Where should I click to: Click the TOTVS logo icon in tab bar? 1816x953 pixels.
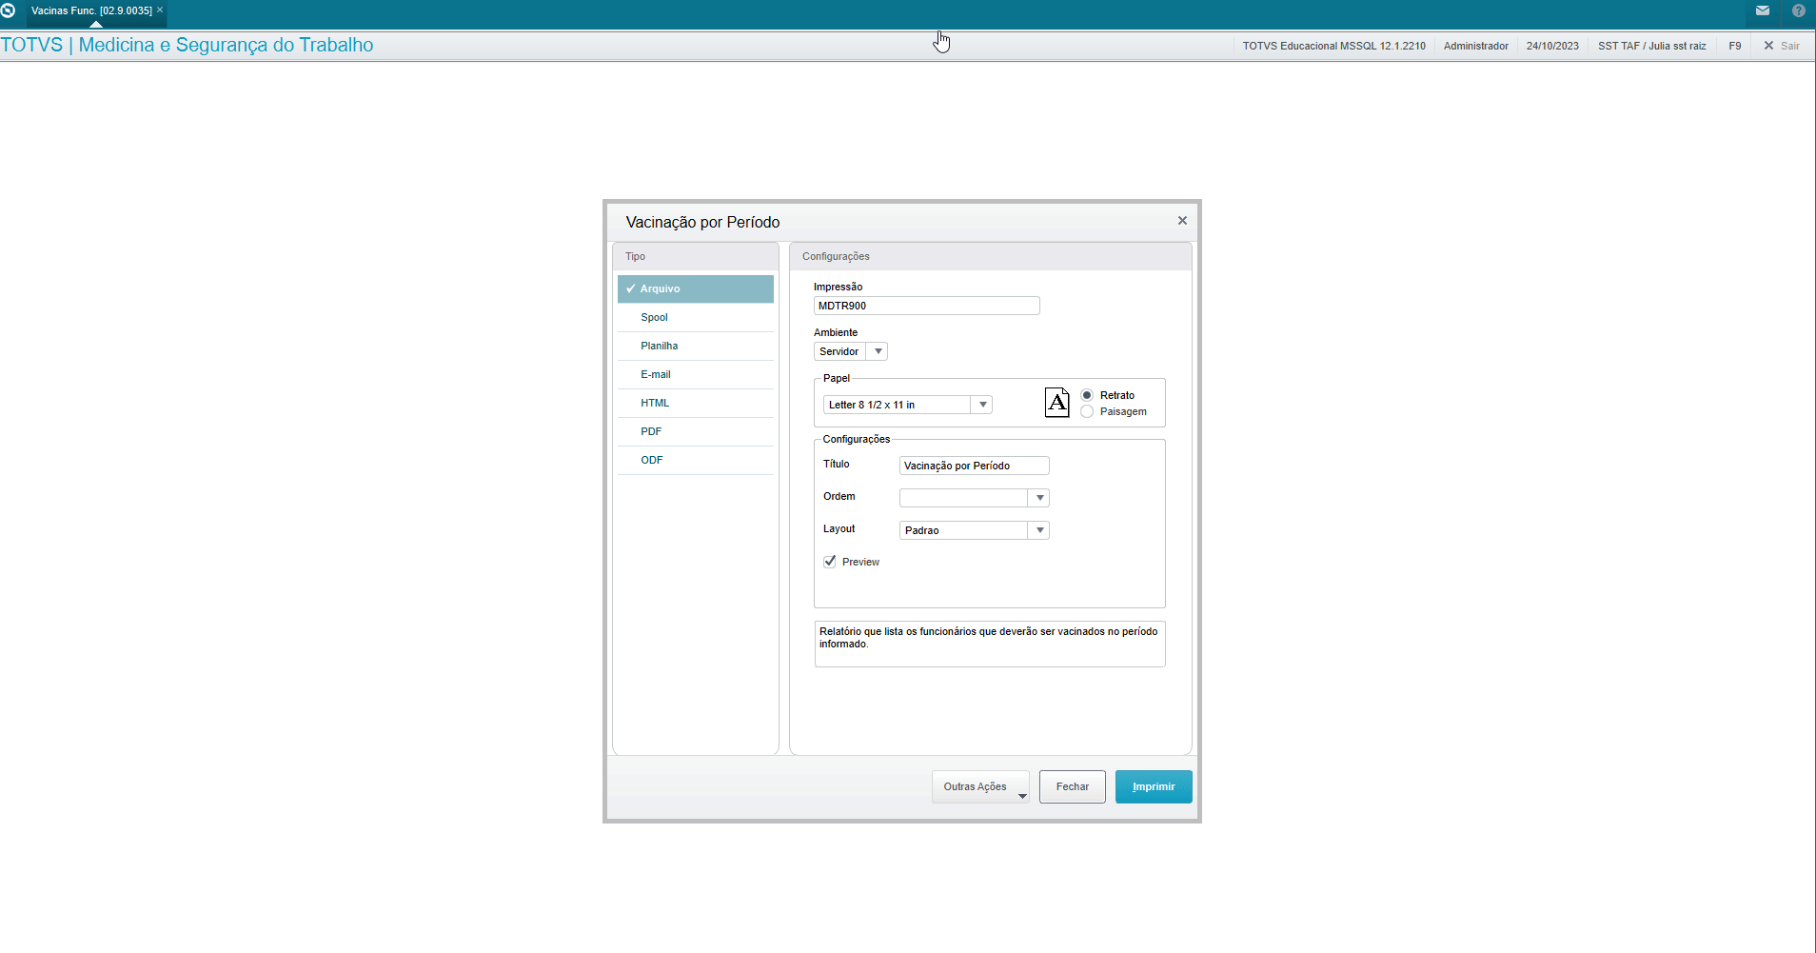[x=8, y=10]
